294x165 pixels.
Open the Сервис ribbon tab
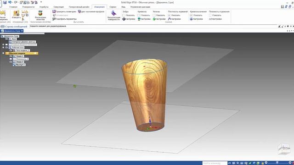tap(113, 7)
